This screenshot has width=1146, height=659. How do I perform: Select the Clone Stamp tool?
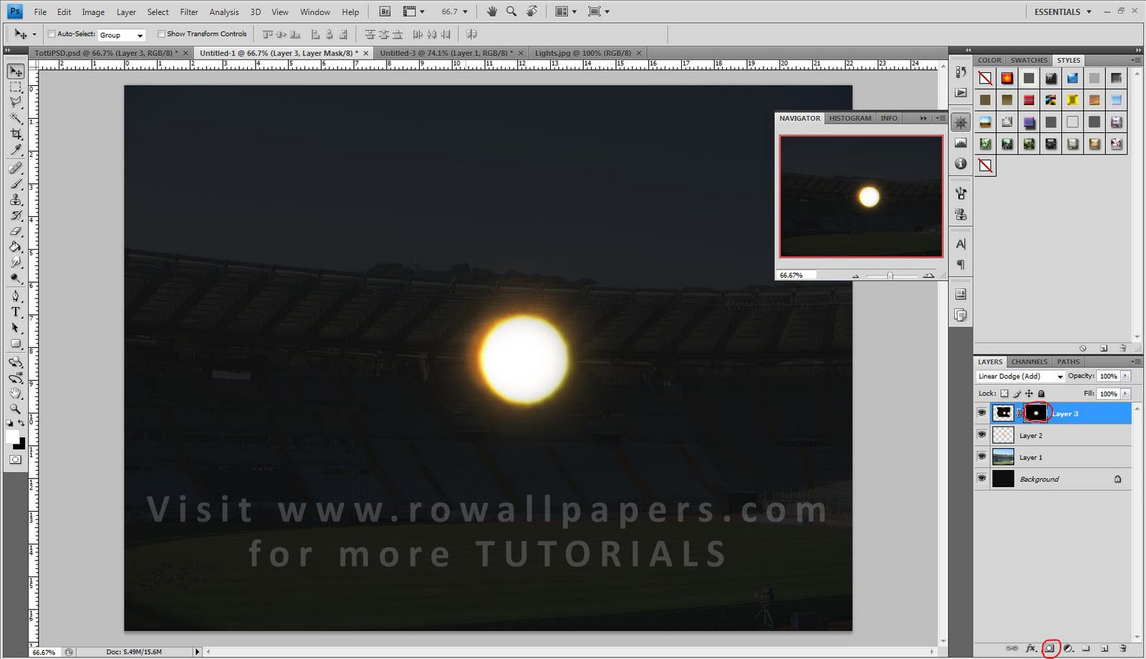[x=15, y=200]
